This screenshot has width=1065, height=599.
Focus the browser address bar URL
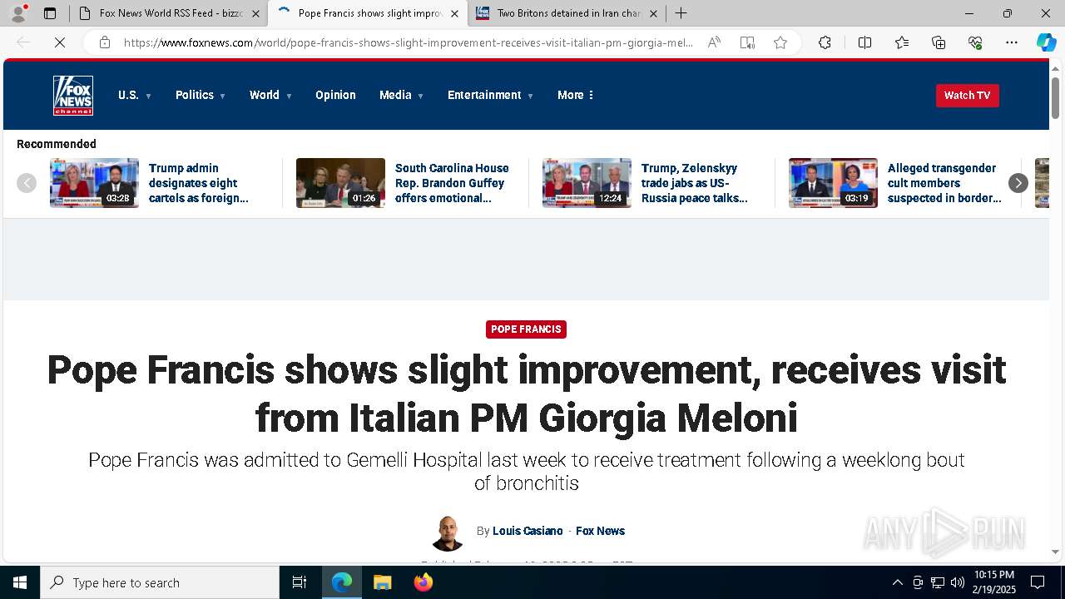point(408,42)
